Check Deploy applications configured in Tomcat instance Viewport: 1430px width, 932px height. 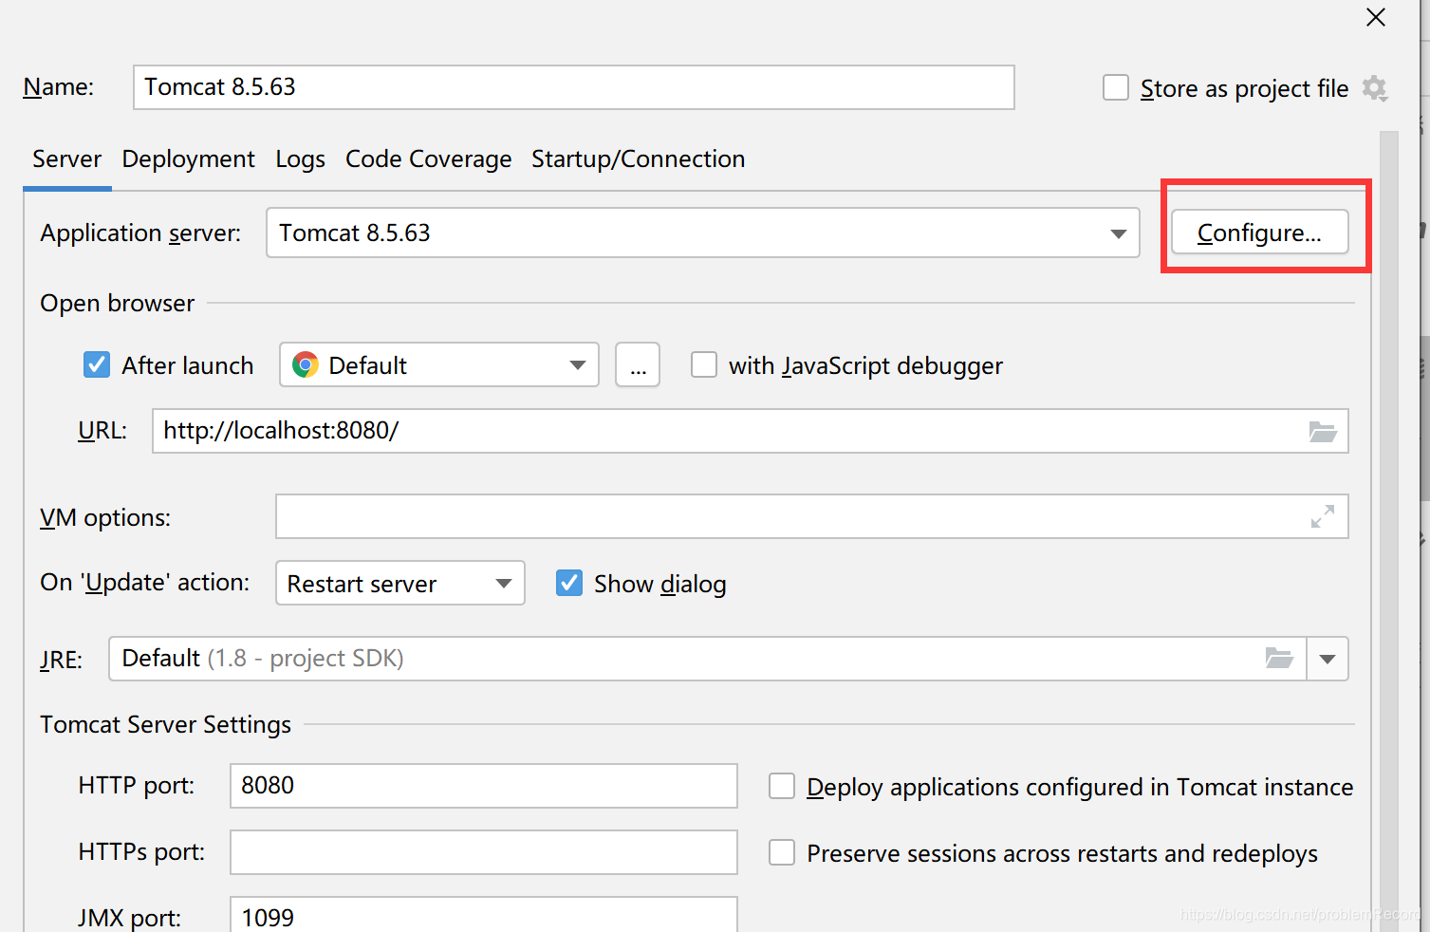(782, 786)
